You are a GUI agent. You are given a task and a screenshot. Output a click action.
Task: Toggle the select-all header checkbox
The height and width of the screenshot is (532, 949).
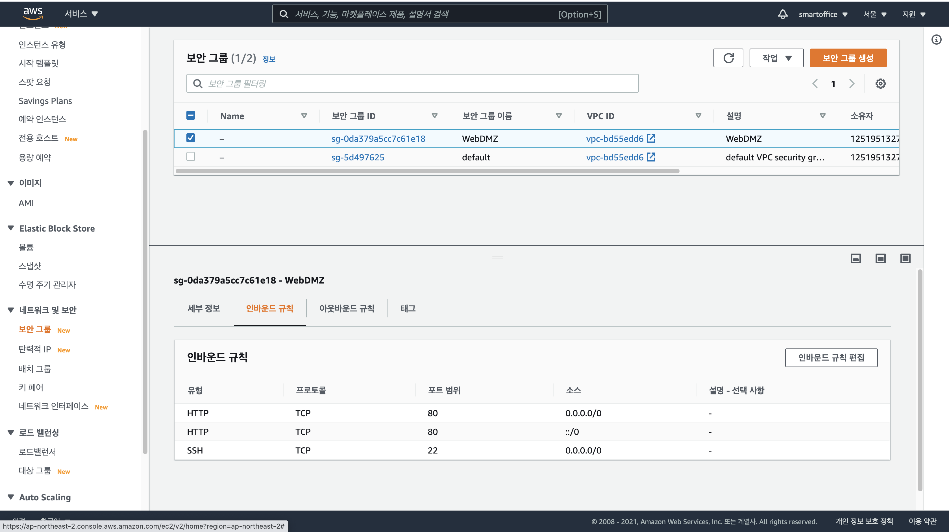190,116
